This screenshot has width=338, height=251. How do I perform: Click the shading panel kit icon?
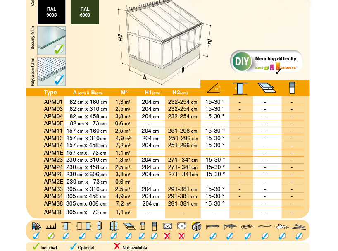[x=282, y=227]
